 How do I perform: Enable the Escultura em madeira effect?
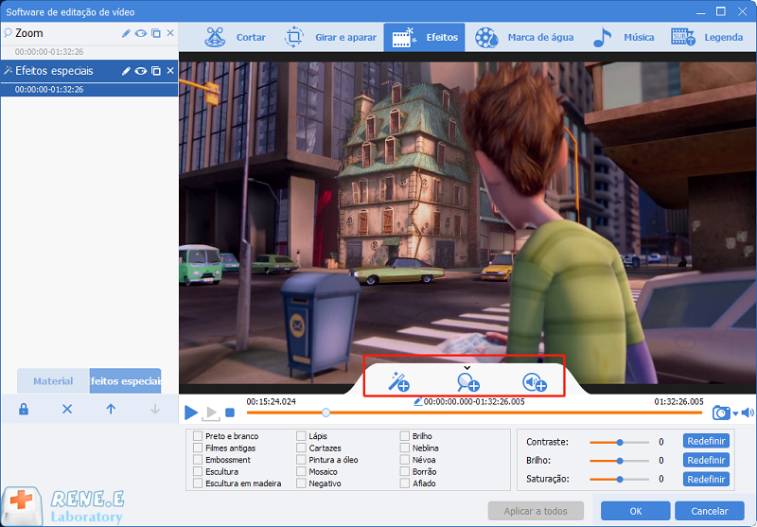[x=198, y=483]
